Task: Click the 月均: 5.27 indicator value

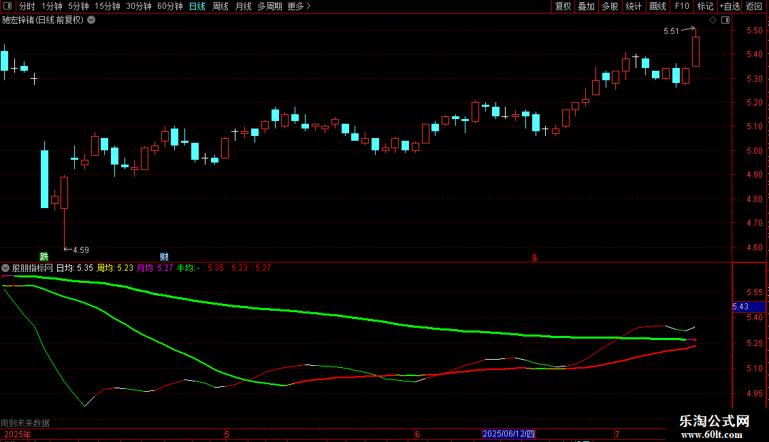Action: (154, 268)
